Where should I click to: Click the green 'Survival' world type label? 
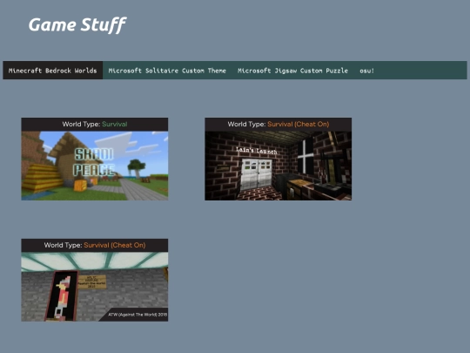(115, 125)
